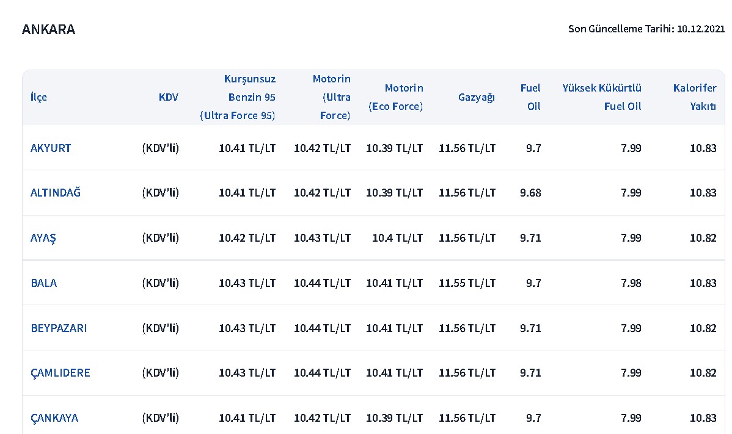Select ALTINDAĞ's 9.68 fuel oil value
Screen dimensions: 732x434
(531, 192)
